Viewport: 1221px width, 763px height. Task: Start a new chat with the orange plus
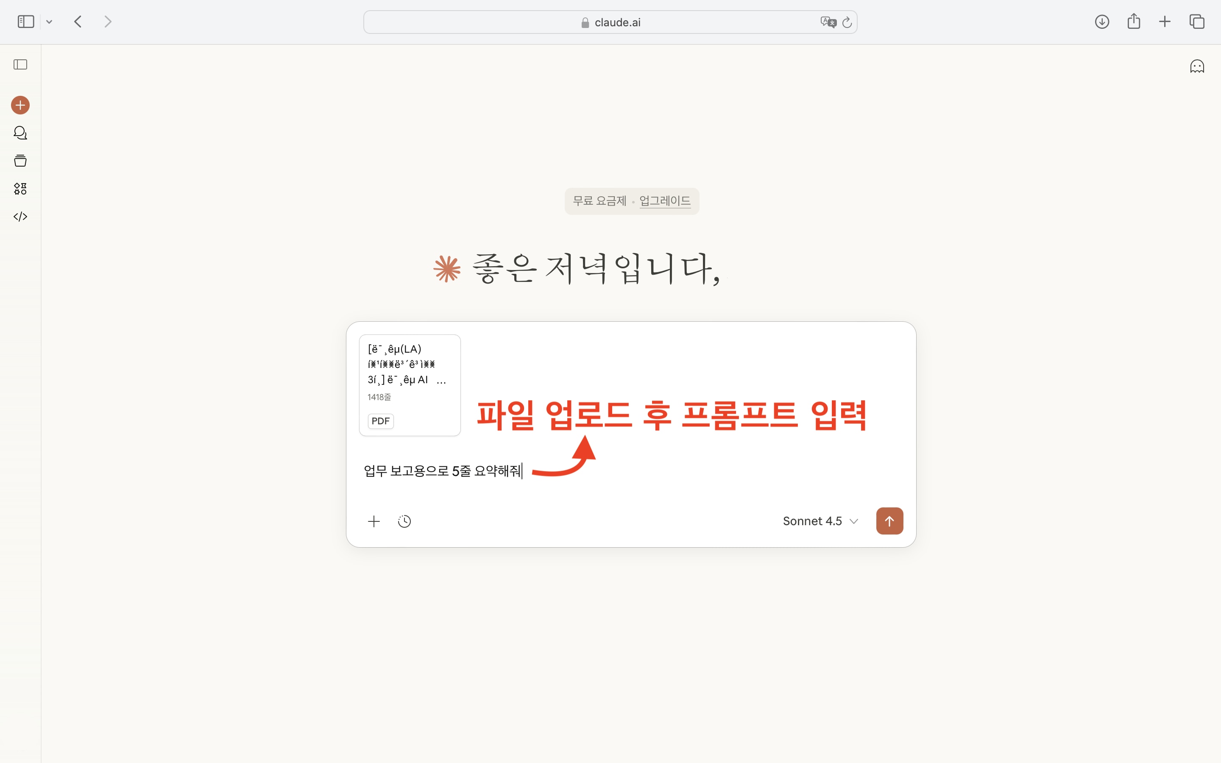tap(20, 105)
